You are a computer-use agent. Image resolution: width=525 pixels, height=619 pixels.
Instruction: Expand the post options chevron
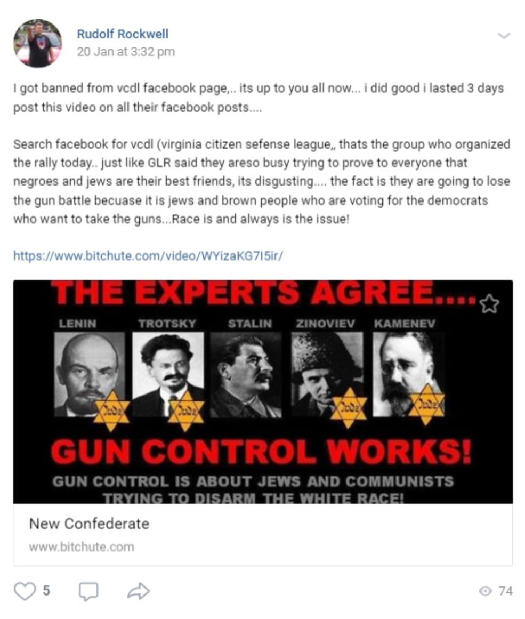click(x=504, y=36)
